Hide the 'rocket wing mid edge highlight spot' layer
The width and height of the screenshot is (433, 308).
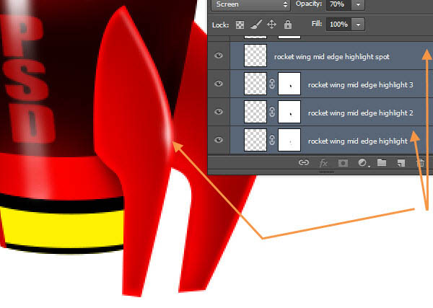pyautogui.click(x=219, y=56)
